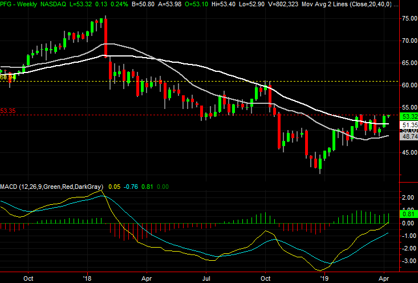Screen dimensions: 418x283
Task: Click the 75.00 price axis label
Action: (x=410, y=18)
